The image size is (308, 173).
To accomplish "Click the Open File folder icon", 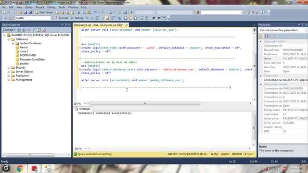I will pyautogui.click(x=20, y=12).
